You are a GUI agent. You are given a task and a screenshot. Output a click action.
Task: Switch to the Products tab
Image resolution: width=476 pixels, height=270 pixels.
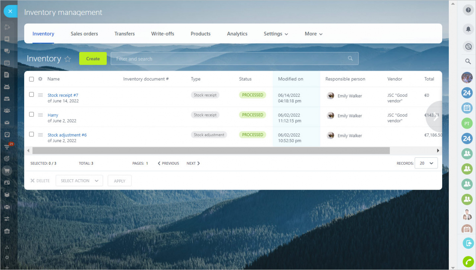pyautogui.click(x=200, y=34)
